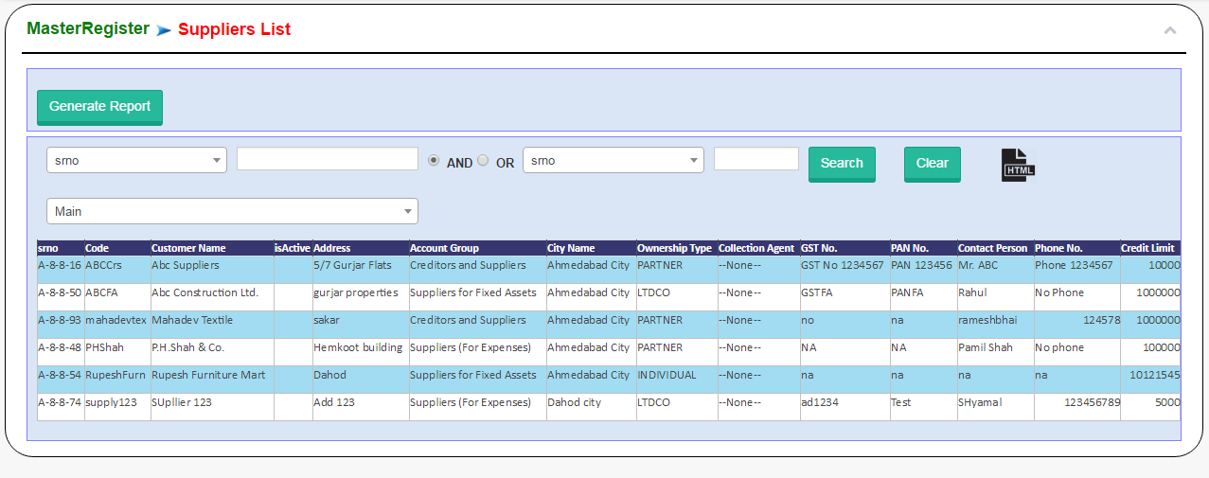
Task: Click the Credit Limit column header
Action: [1147, 248]
